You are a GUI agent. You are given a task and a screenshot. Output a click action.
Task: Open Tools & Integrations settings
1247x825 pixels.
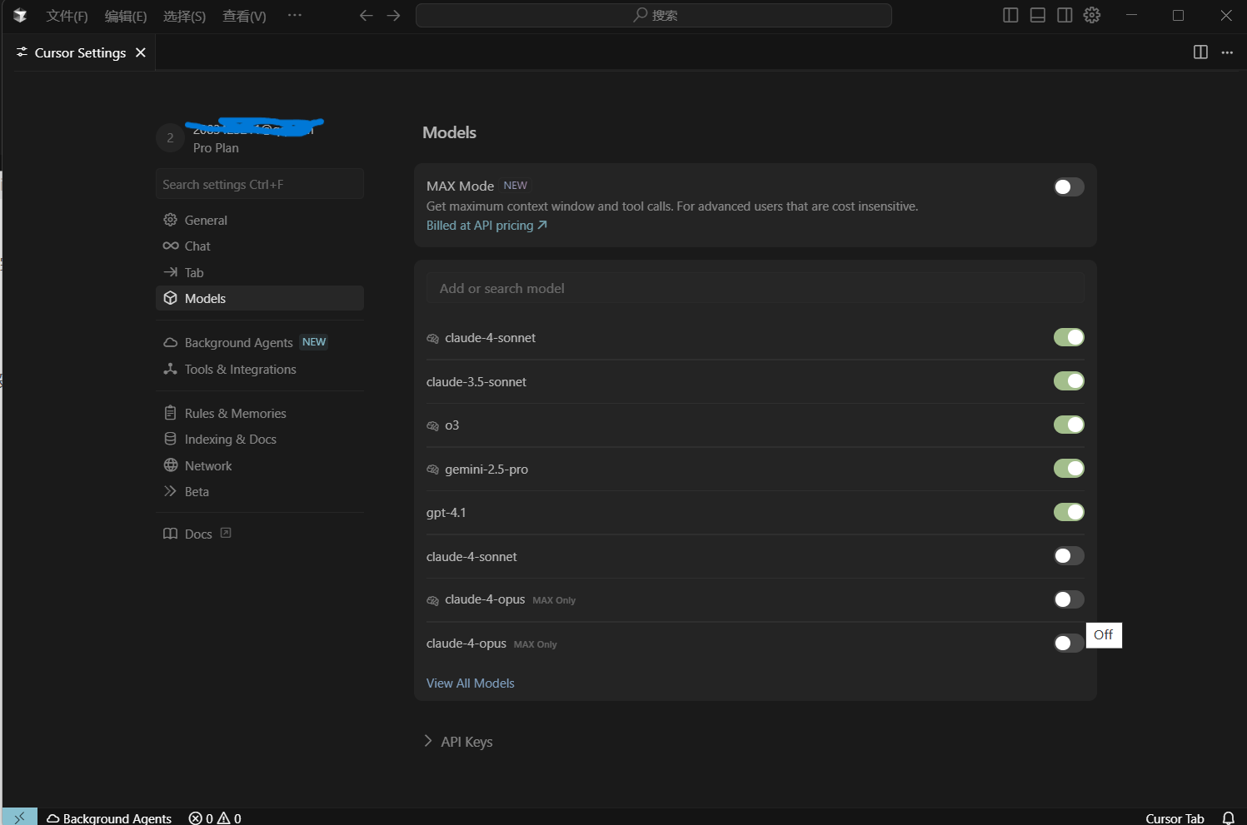point(260,369)
